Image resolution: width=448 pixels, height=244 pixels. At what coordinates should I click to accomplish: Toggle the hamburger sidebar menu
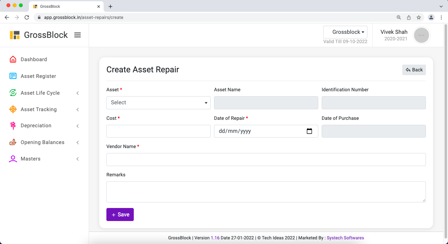pyautogui.click(x=77, y=35)
